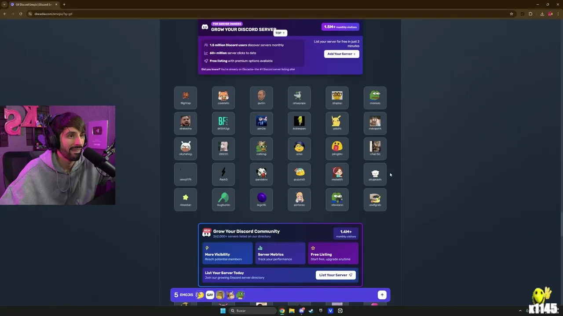Click the 1.5M+ monthly visitors badge

[340, 27]
